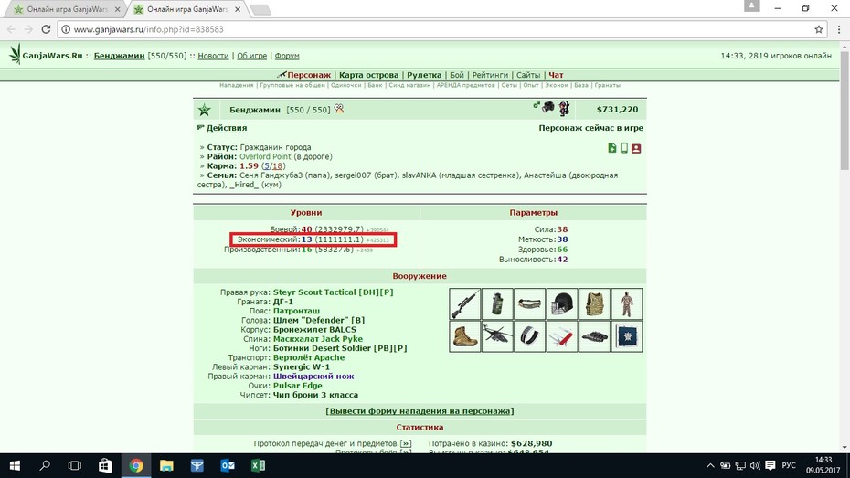Open Рулетка menu item

(x=424, y=75)
